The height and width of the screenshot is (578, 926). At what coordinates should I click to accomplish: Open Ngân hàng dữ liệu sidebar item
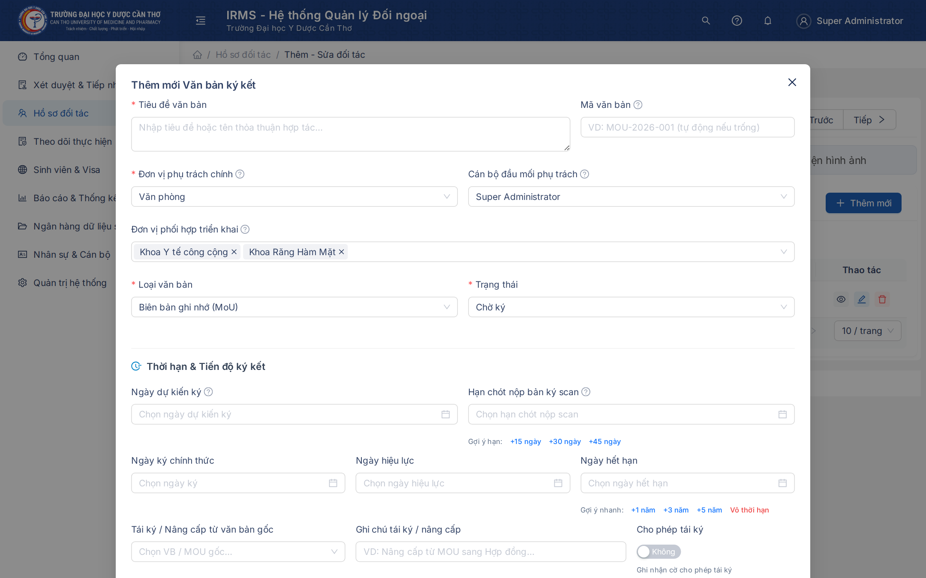coord(60,226)
